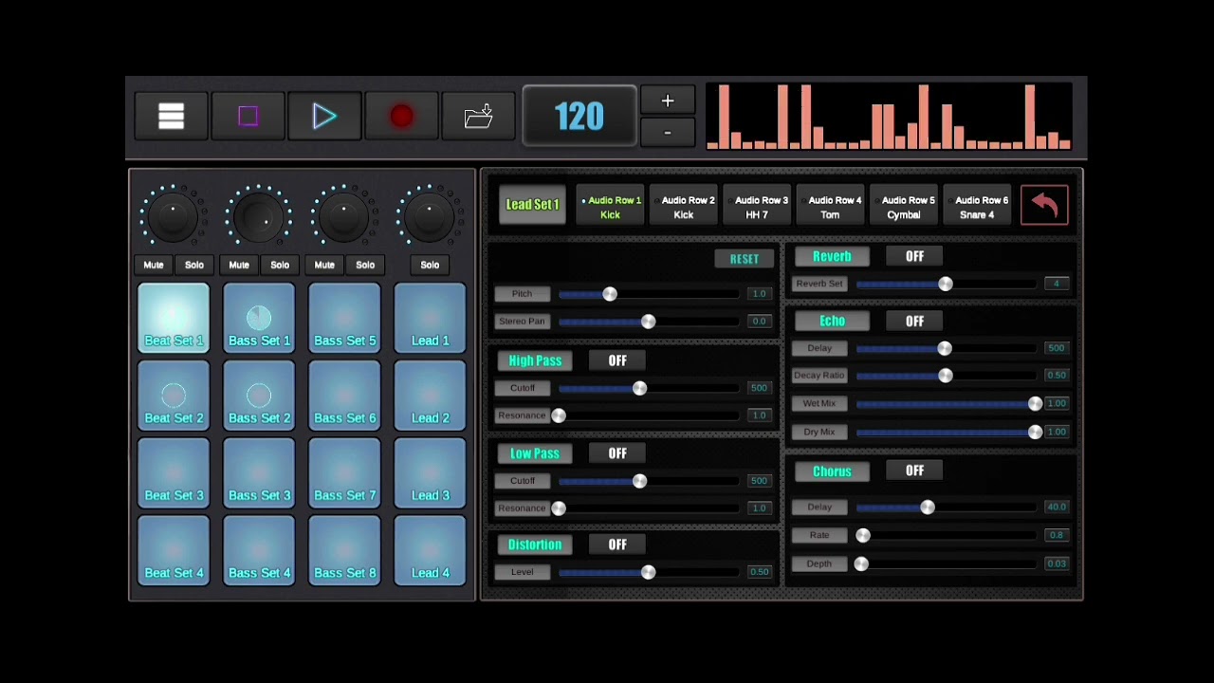Solo the third column (Bass Sets 5-8)
Viewport: 1214px width, 683px height.
(365, 265)
